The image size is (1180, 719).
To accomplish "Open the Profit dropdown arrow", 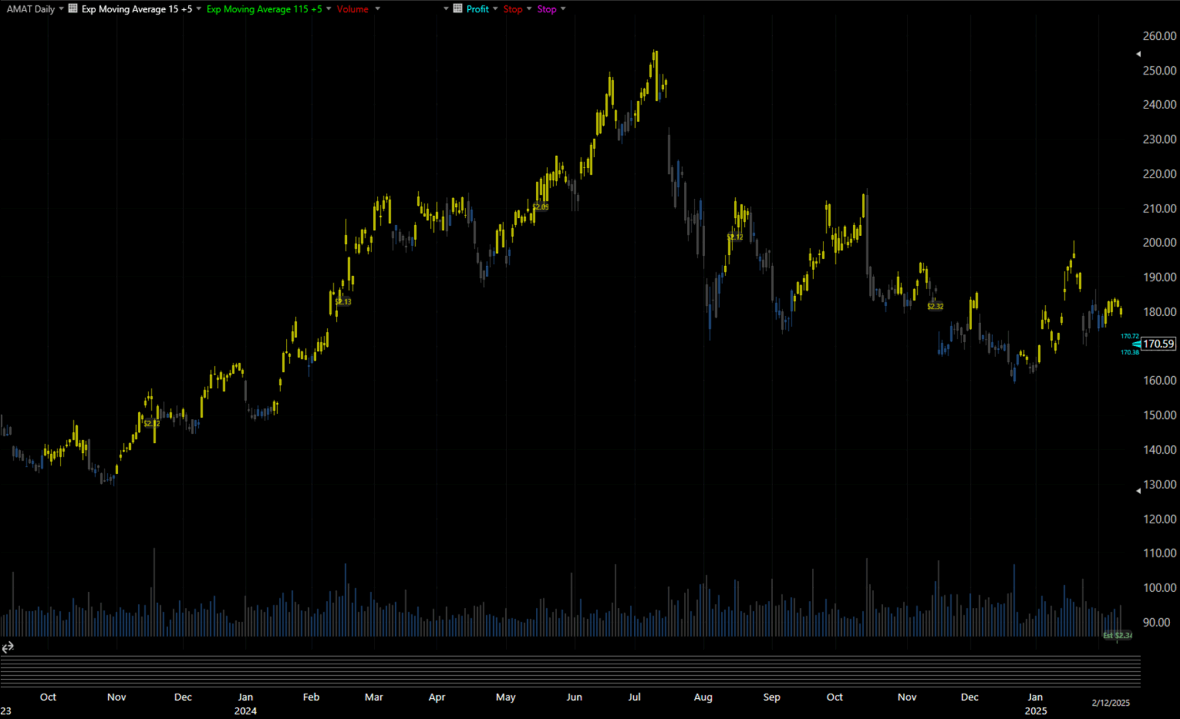I will pos(495,9).
